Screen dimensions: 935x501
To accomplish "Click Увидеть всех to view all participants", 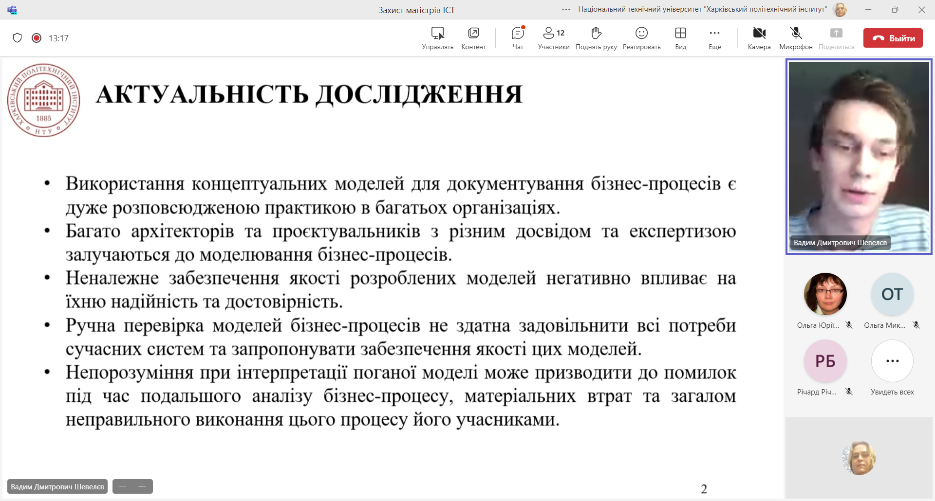I will (x=892, y=361).
